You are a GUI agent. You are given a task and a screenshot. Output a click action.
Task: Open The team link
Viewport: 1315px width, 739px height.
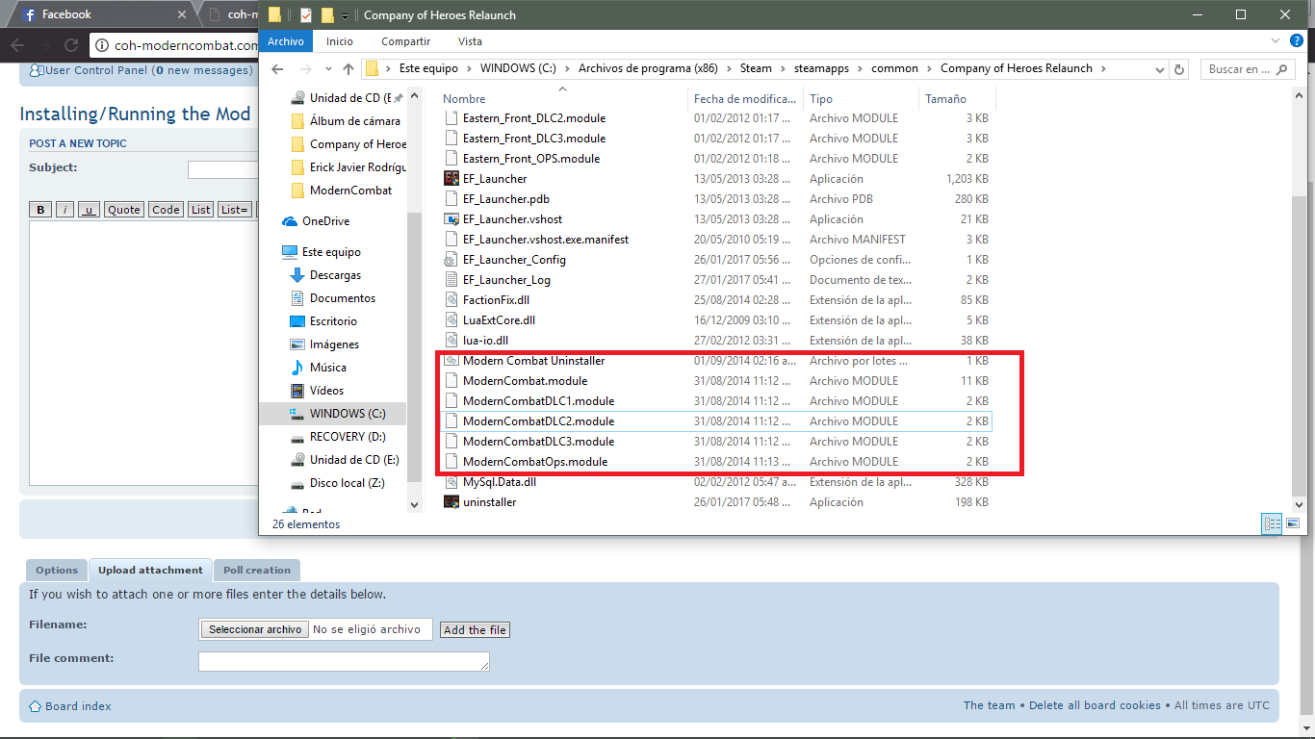[990, 705]
